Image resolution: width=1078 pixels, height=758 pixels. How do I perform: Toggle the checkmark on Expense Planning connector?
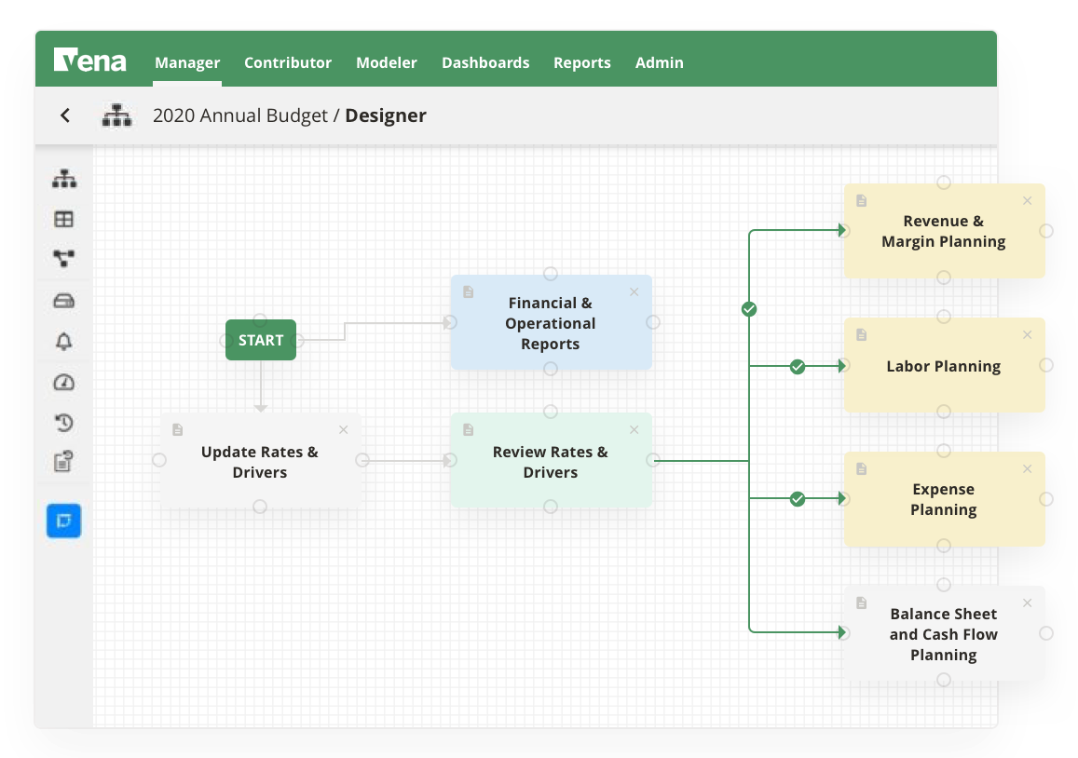797,499
